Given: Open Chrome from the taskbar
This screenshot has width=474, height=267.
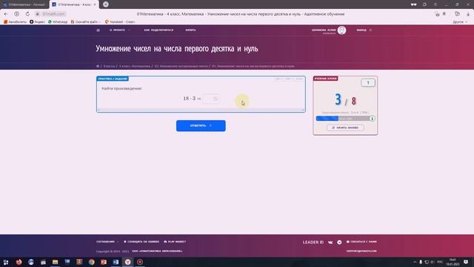Looking at the screenshot, I should 92,262.
